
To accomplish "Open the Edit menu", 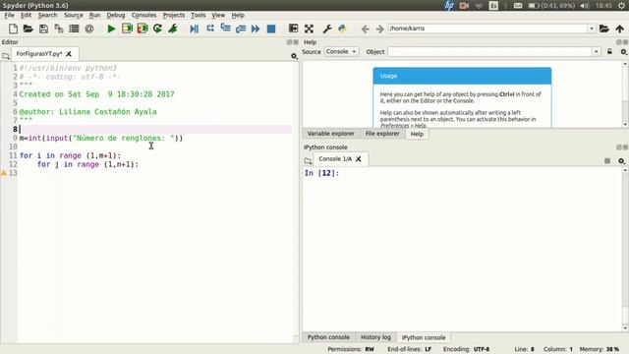I will click(26, 15).
